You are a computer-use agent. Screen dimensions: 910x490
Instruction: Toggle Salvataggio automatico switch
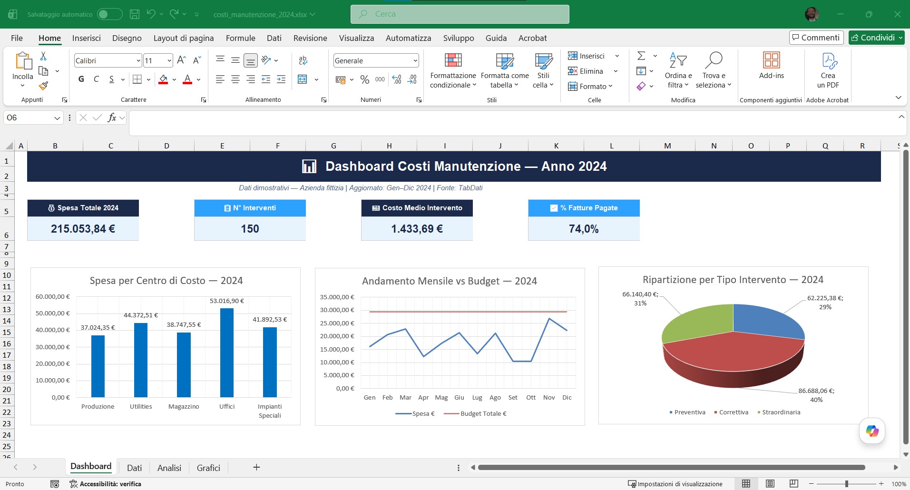(109, 14)
